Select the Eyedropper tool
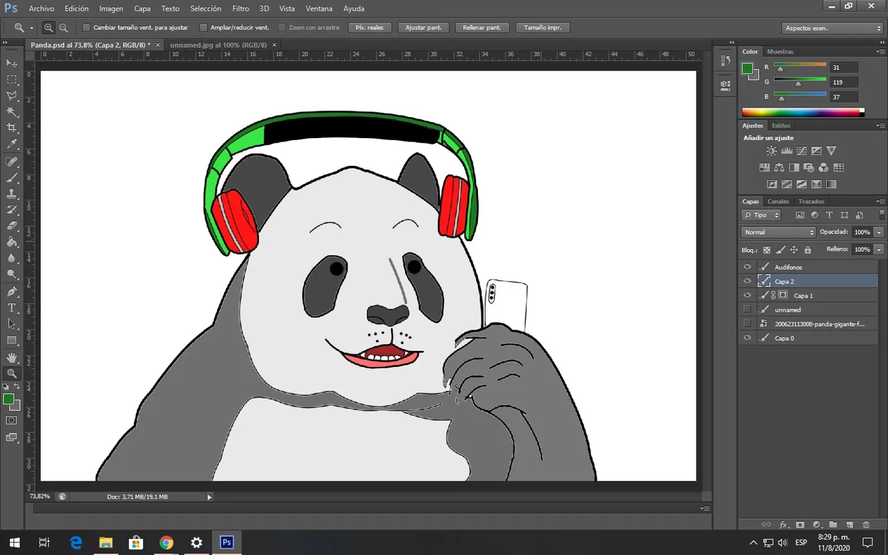 (12, 144)
